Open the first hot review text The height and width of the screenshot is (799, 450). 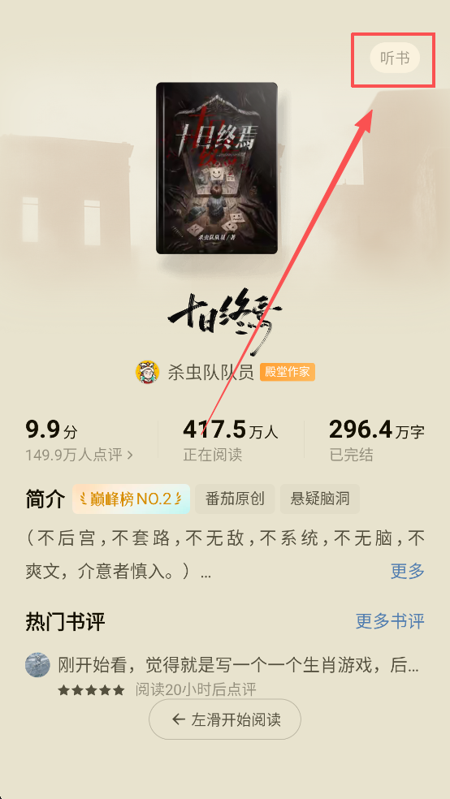tap(239, 665)
